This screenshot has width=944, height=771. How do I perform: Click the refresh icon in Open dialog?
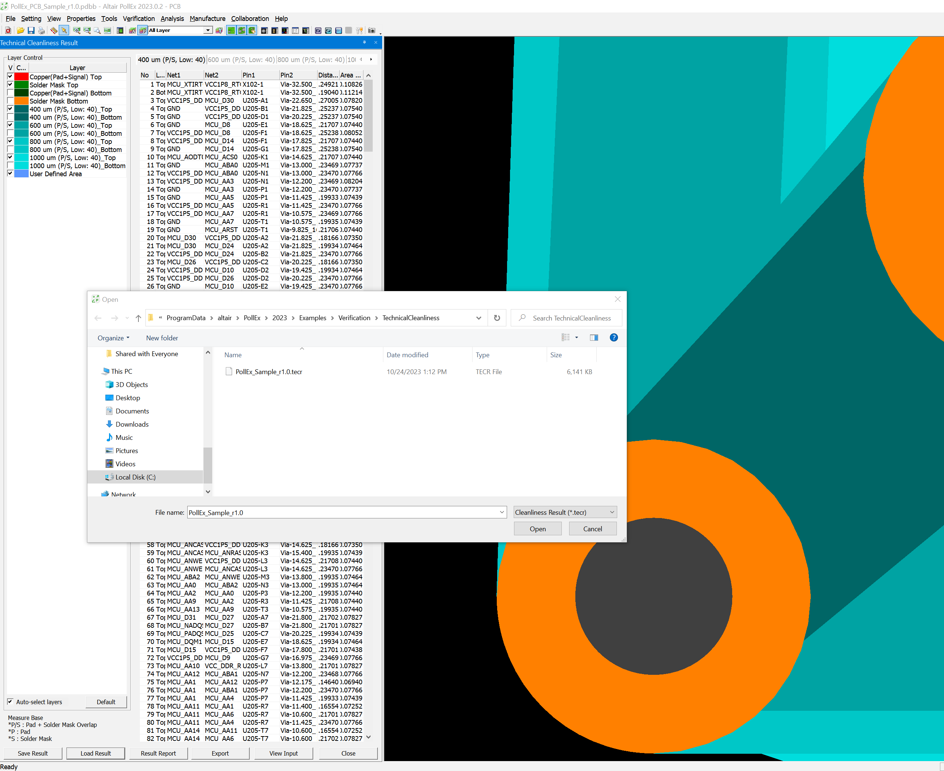[x=497, y=318]
